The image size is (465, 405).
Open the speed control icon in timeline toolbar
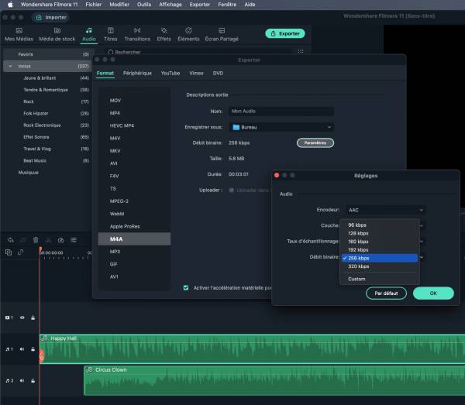[60, 239]
